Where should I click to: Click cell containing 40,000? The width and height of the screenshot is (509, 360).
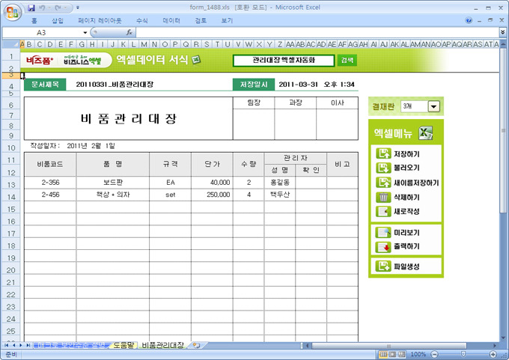pos(212,183)
